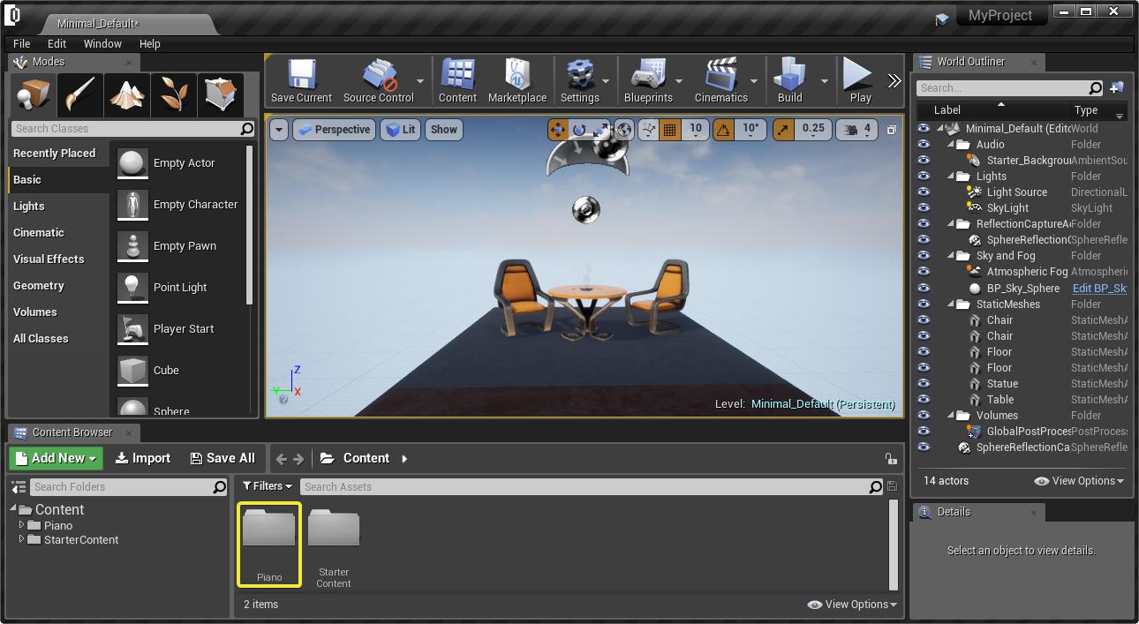Switch to the World Outliner tab

tap(969, 62)
